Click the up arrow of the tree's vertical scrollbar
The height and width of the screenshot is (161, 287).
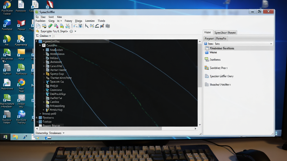coord(200,41)
